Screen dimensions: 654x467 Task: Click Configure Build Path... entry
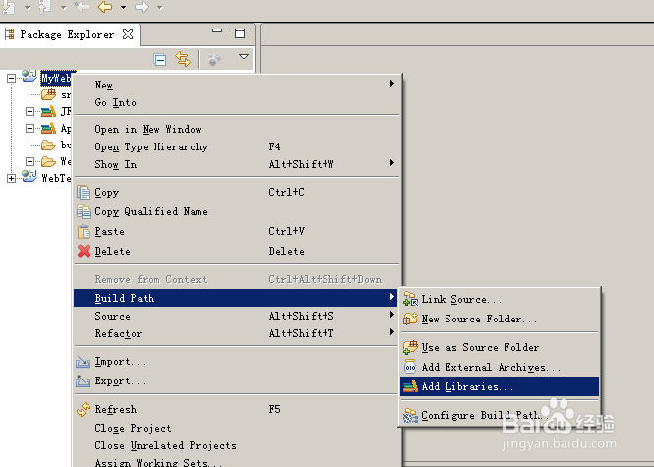click(500, 415)
